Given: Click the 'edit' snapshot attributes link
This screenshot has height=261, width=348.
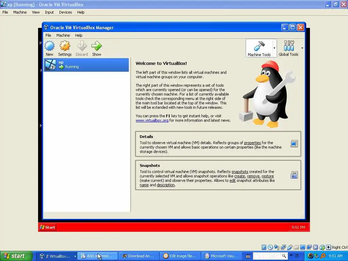Looking at the screenshot, I should 232,180.
